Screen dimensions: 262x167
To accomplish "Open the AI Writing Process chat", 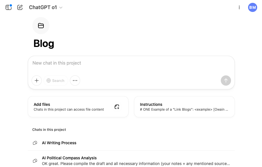I will pos(59,143).
